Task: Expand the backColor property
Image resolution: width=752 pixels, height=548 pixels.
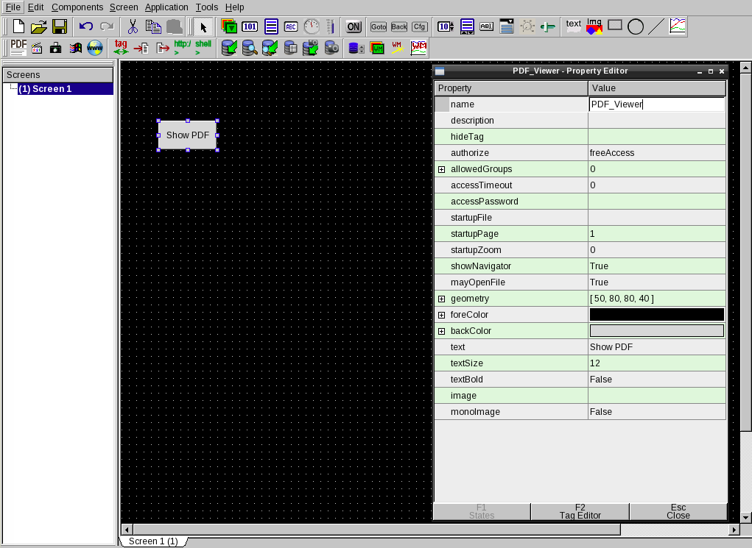Action: click(442, 331)
